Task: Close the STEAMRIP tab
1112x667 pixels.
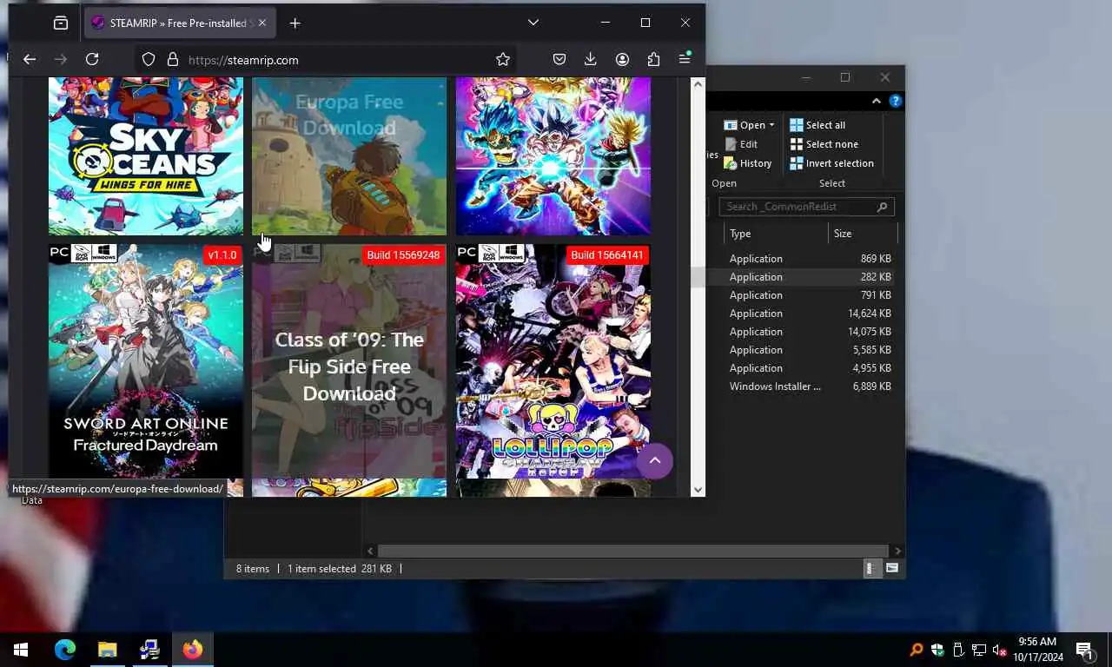Action: tap(261, 23)
